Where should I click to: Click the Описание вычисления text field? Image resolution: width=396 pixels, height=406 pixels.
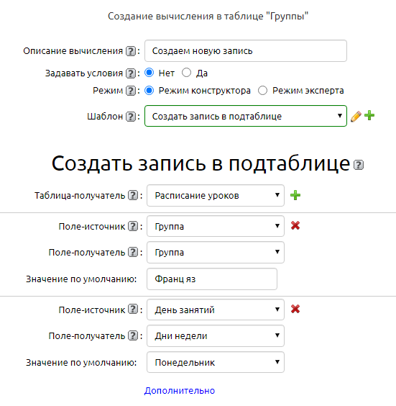[x=246, y=50]
